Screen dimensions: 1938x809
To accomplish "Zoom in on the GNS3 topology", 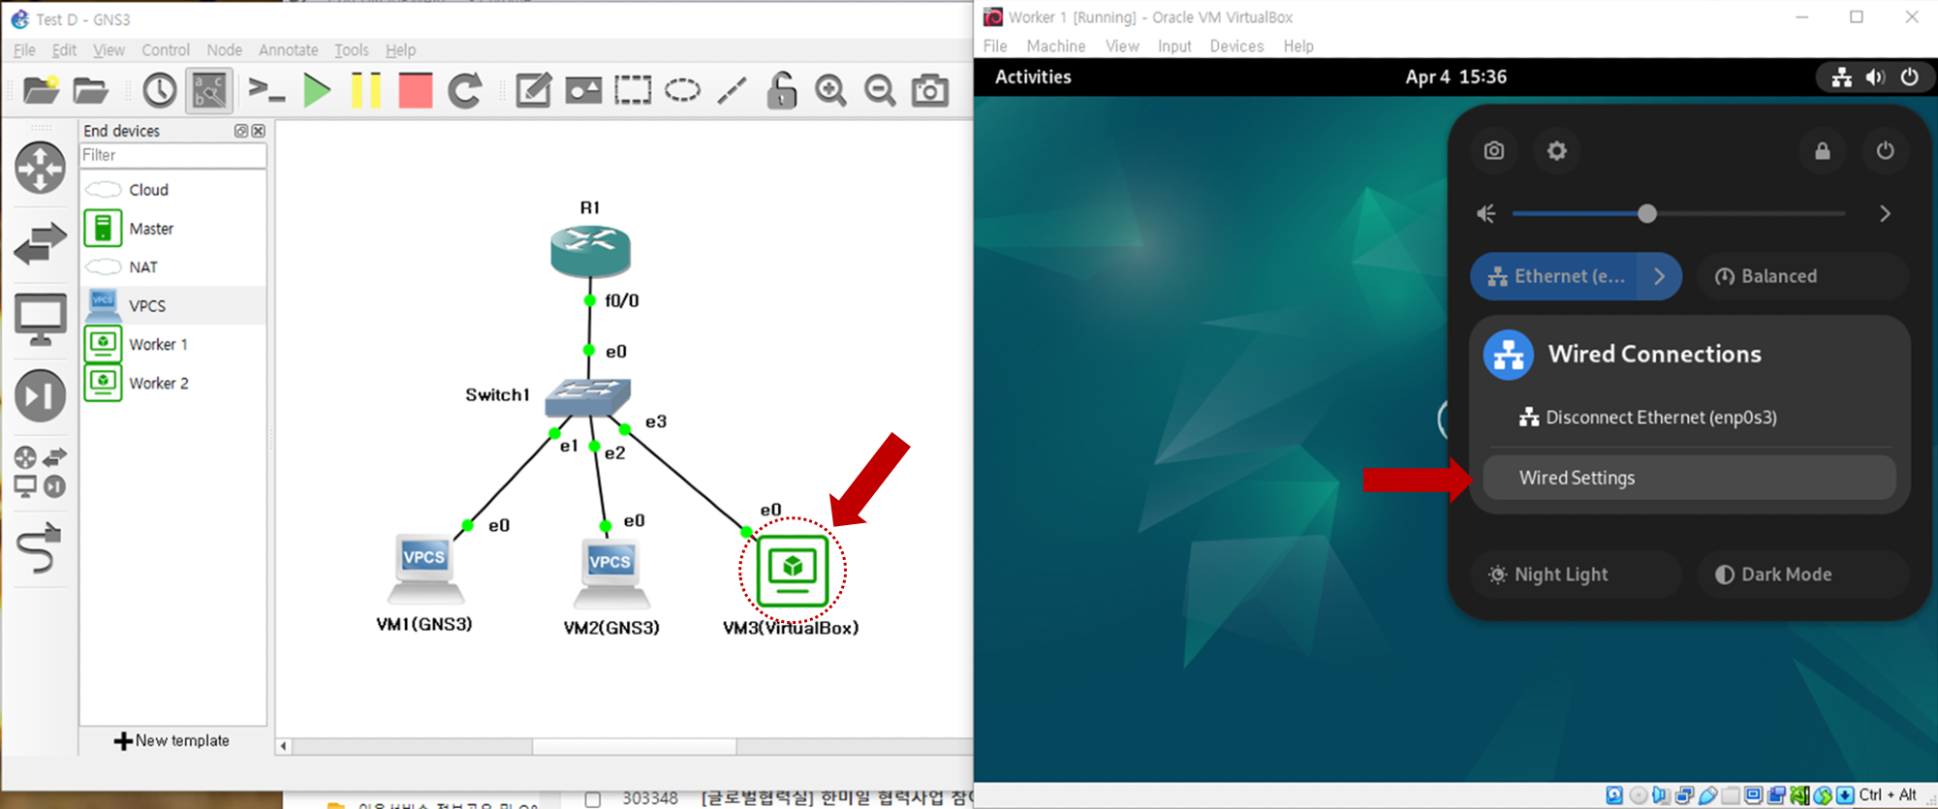I will (x=830, y=90).
